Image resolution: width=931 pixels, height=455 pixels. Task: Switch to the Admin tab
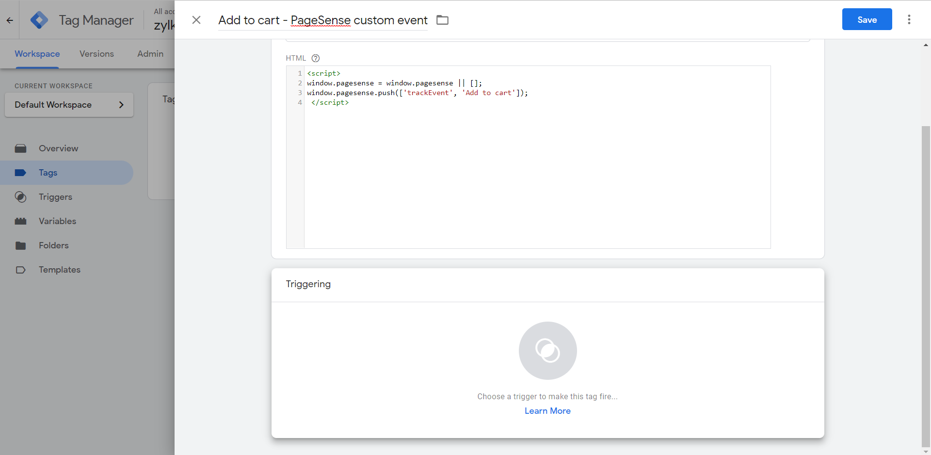[150, 54]
